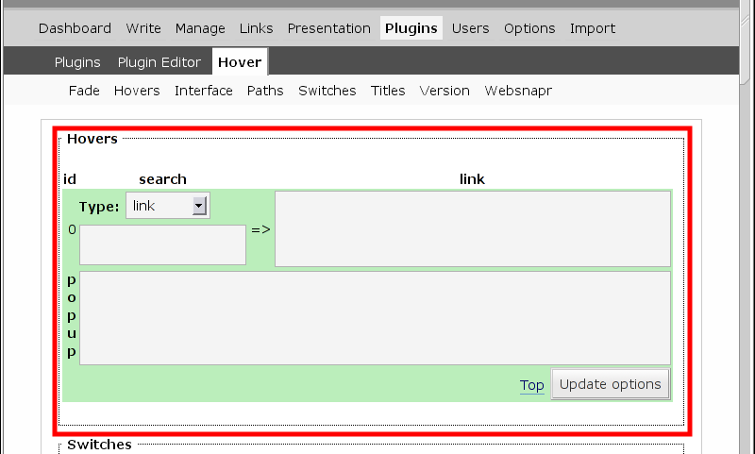
Task: Open the Plugin Editor subtab
Action: [159, 62]
